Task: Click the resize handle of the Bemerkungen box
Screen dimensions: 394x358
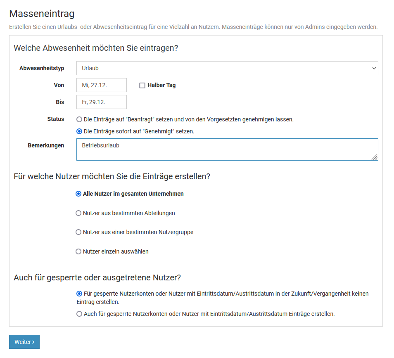Action: (x=375, y=157)
